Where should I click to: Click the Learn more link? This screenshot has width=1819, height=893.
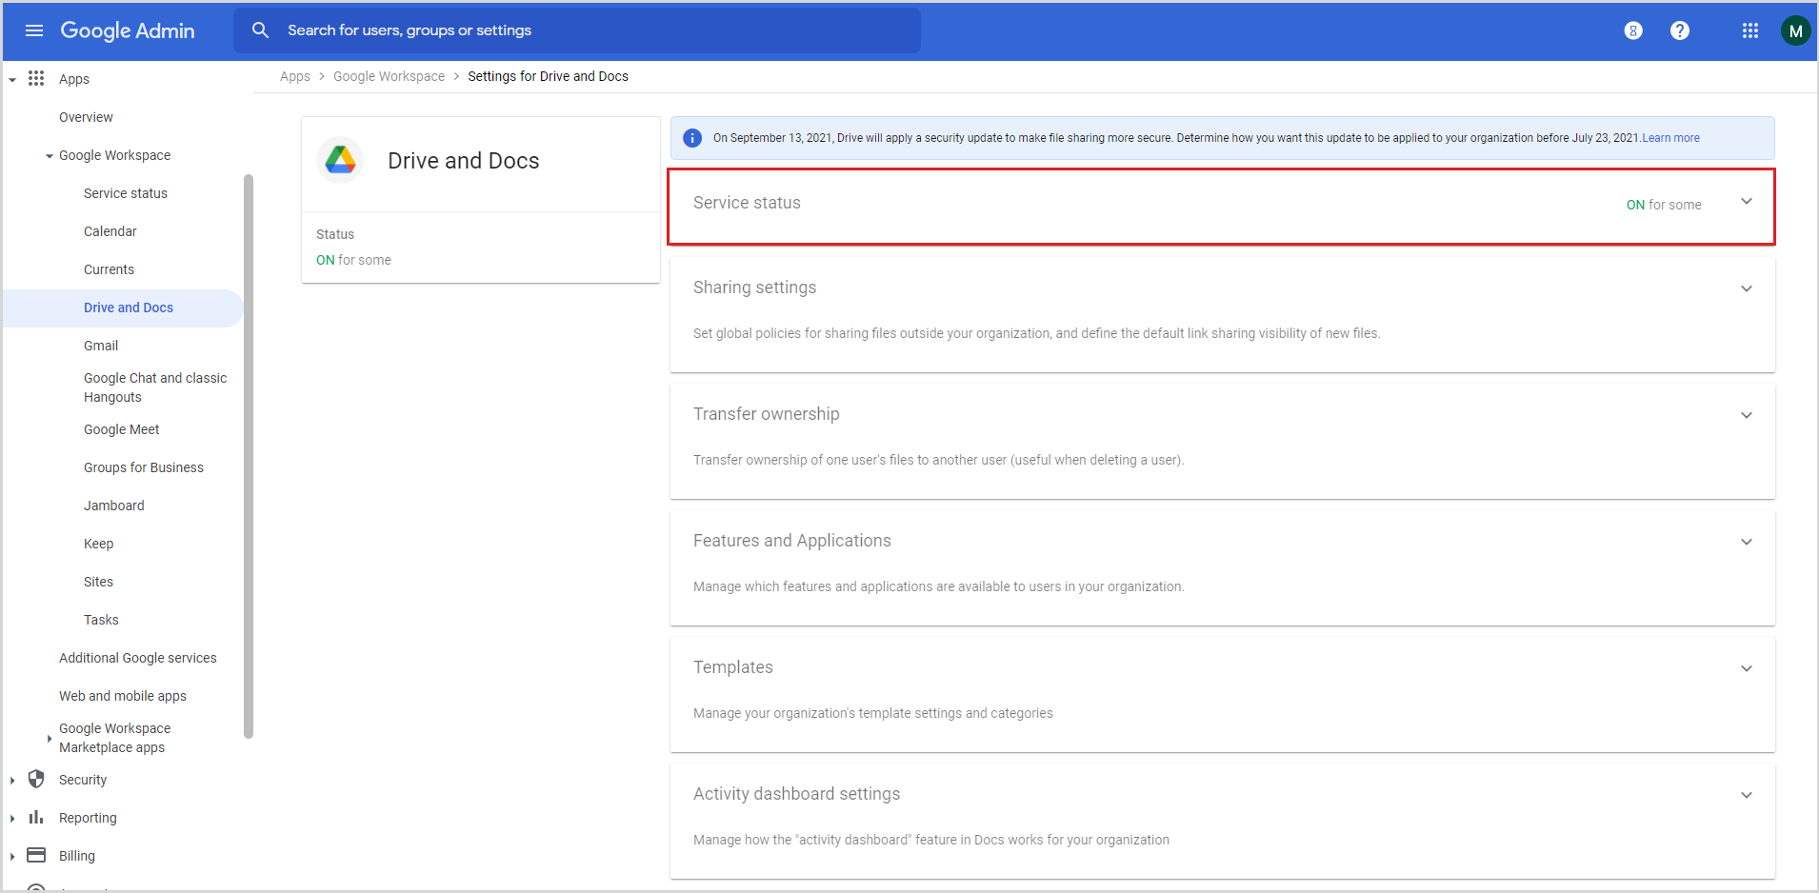[1669, 137]
